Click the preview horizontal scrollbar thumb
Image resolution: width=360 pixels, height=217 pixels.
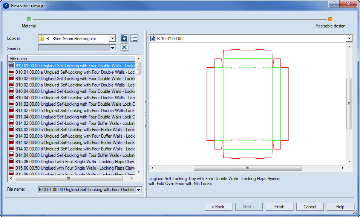coord(247,168)
